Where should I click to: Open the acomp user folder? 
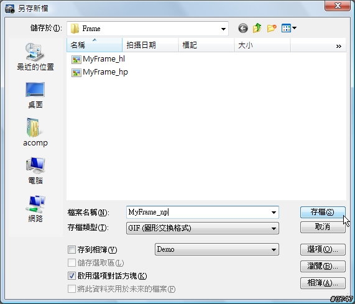(x=35, y=132)
